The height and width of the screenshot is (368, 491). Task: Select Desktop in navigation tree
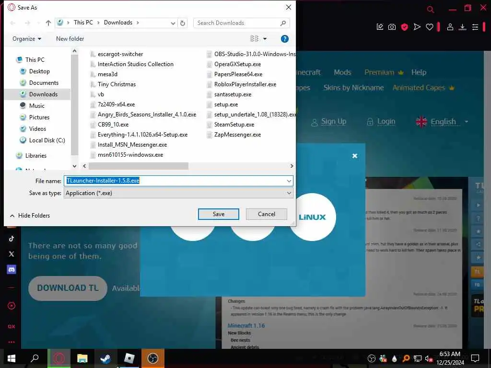(x=39, y=71)
